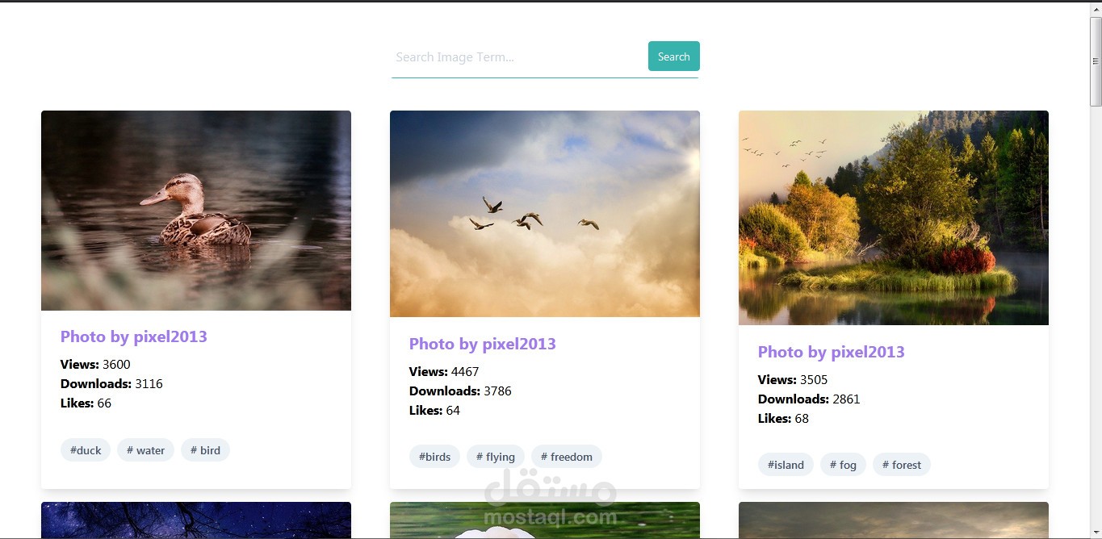Click the scrollbar down arrow
The width and height of the screenshot is (1102, 539).
[x=1096, y=532]
